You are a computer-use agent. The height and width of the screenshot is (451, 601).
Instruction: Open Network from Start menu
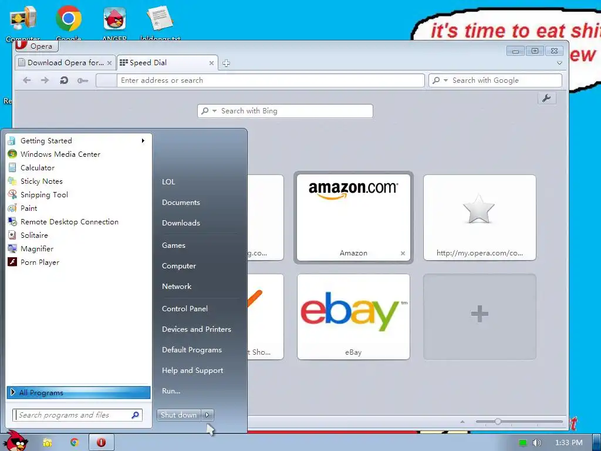coord(176,287)
